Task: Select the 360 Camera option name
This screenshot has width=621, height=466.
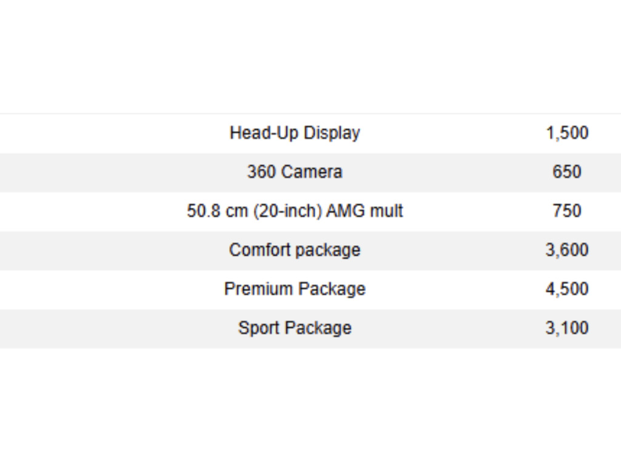Action: (295, 172)
